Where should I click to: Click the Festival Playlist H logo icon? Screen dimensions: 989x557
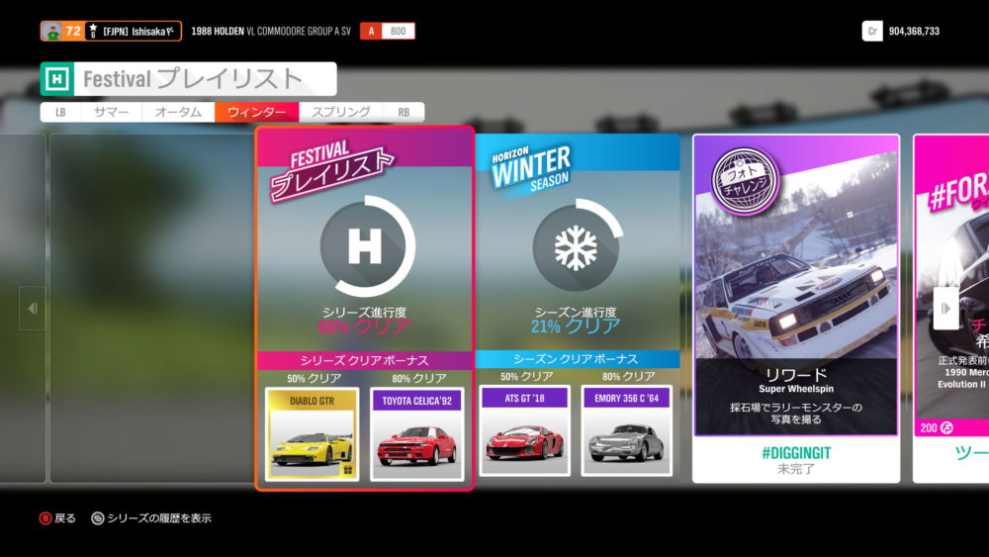coord(59,79)
